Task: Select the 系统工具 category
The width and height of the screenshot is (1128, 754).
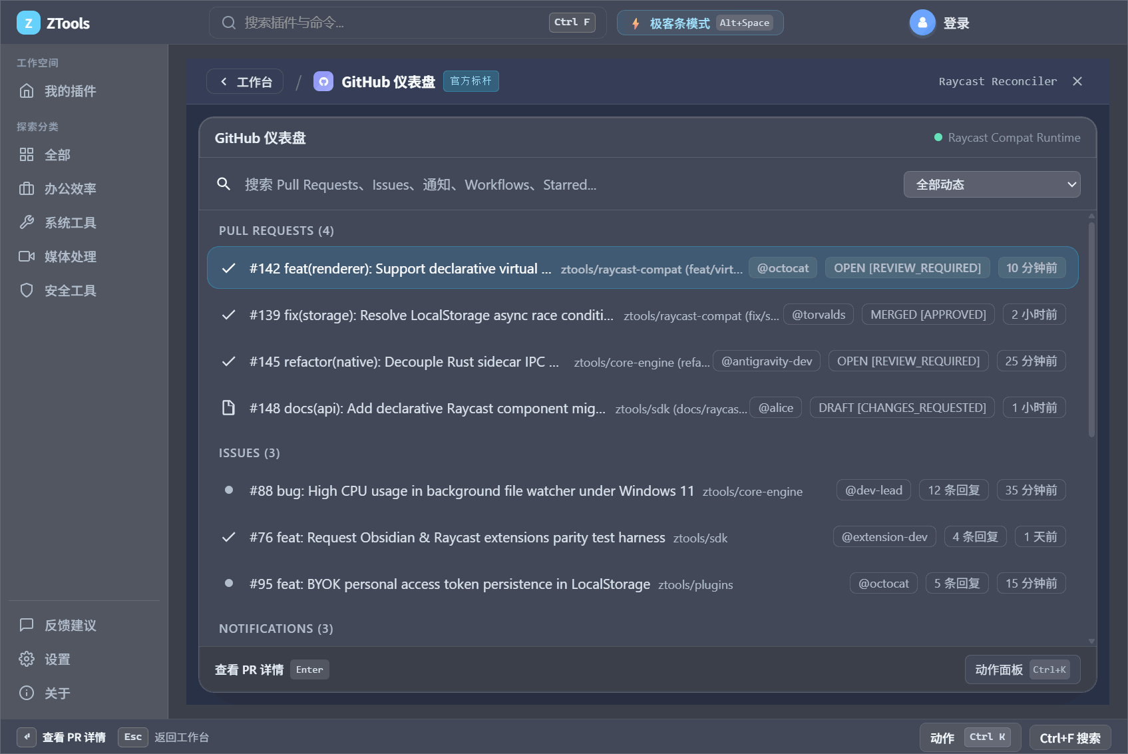Action: click(x=84, y=223)
